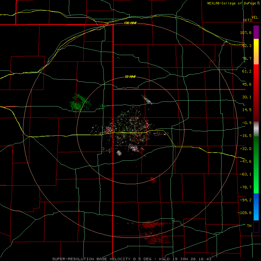
Task: Click the VEL label above the color scale
Action: (x=255, y=17)
